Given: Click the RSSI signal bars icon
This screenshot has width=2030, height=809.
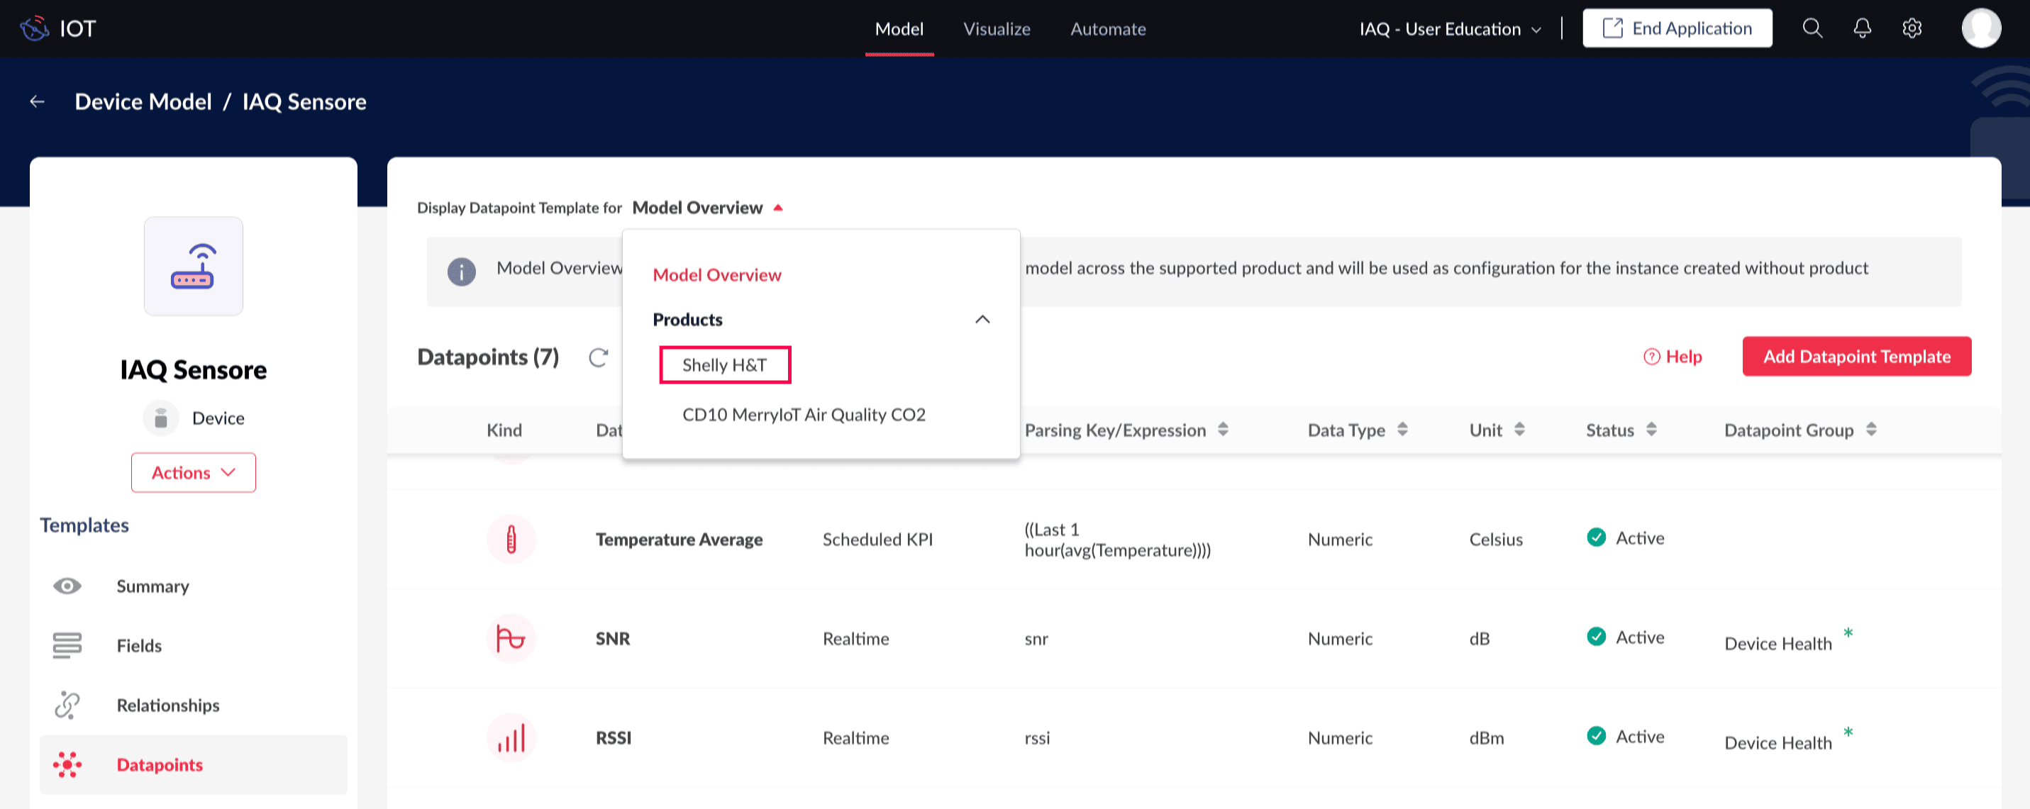Looking at the screenshot, I should (511, 738).
